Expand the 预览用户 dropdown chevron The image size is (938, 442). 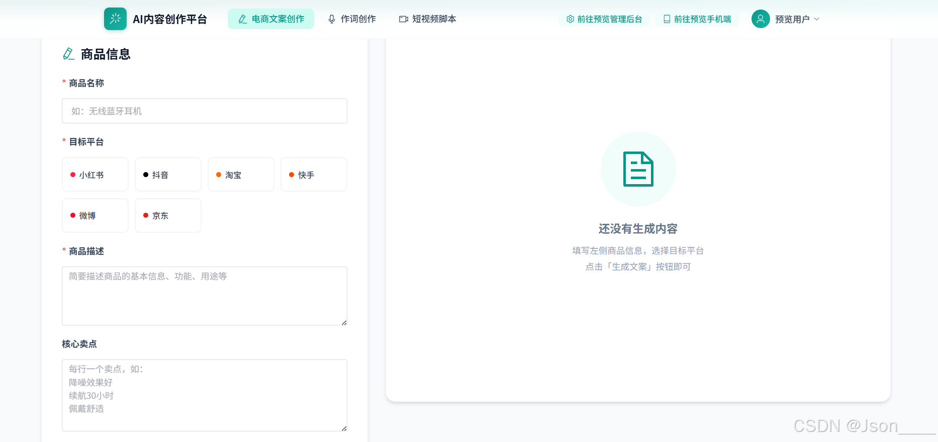pyautogui.click(x=816, y=19)
